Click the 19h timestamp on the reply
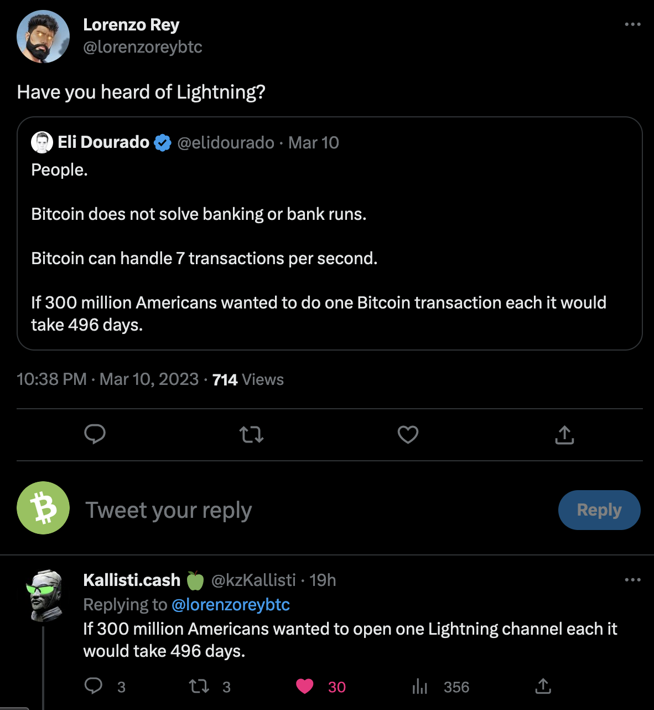Image resolution: width=654 pixels, height=710 pixels. tap(323, 580)
